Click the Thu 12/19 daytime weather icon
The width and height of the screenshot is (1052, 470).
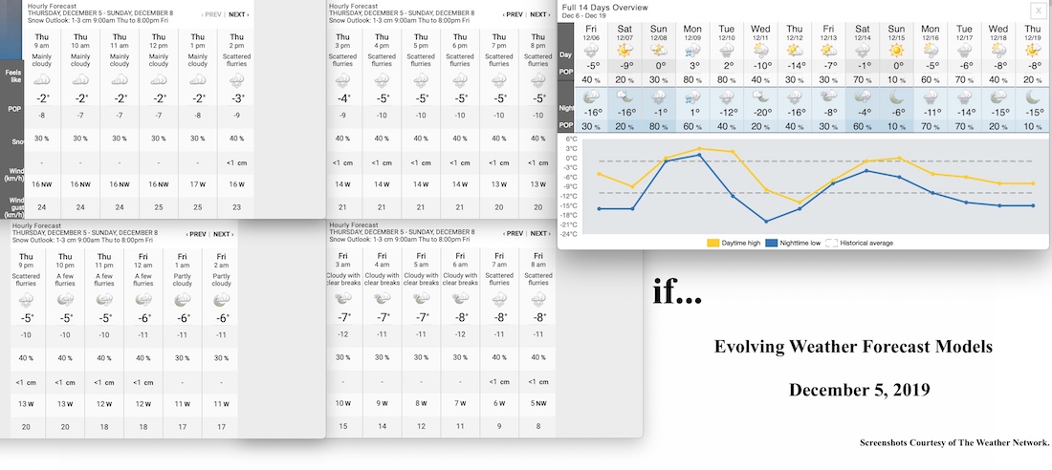click(x=1032, y=50)
